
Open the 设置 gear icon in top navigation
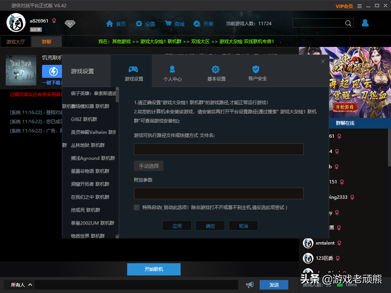[x=139, y=24]
